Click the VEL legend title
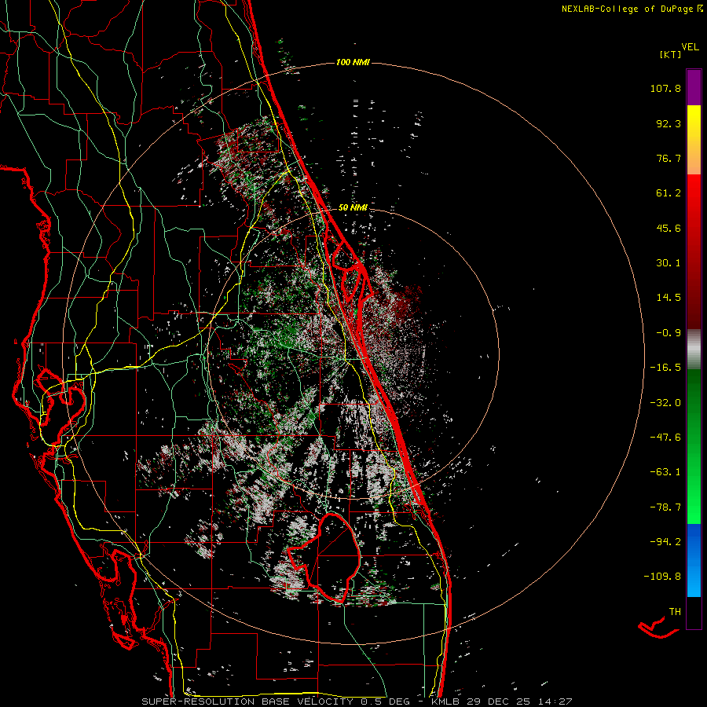The width and height of the screenshot is (707, 707). [691, 47]
